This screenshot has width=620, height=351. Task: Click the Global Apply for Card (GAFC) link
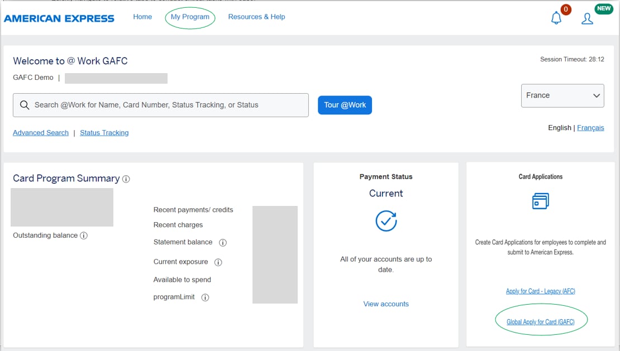[x=540, y=322]
